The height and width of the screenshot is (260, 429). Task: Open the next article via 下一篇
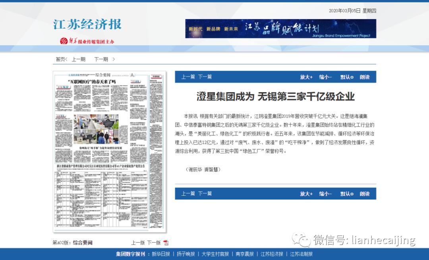(205, 77)
